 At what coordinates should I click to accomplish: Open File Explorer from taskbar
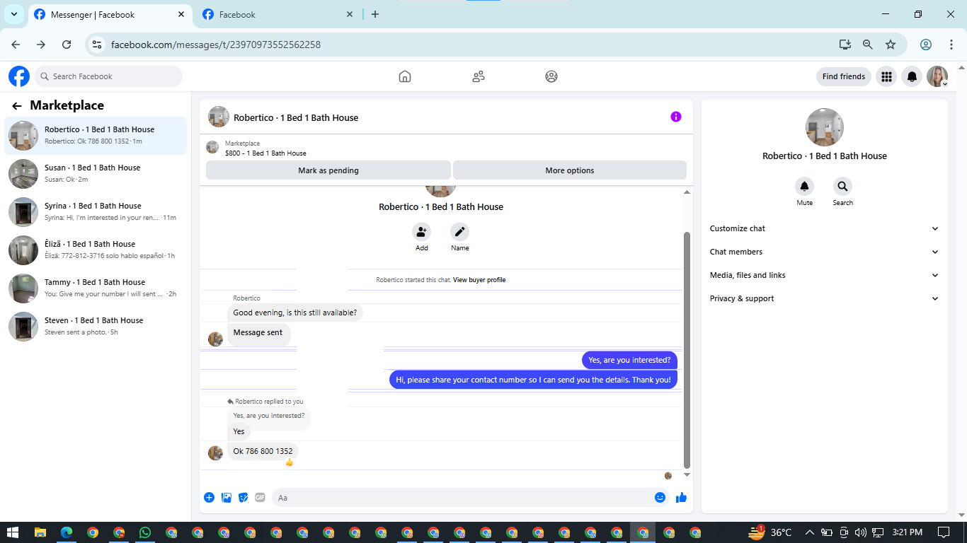[40, 532]
